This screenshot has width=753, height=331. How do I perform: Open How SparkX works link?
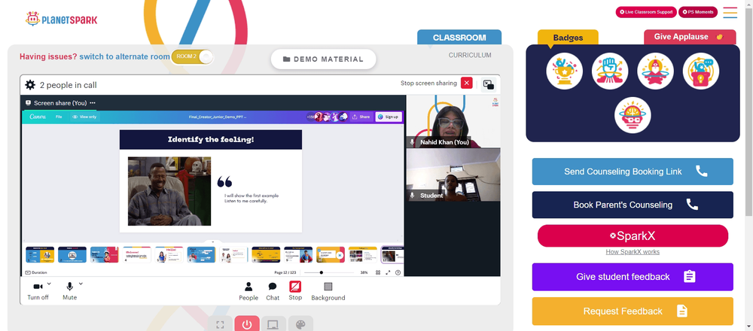pos(633,252)
